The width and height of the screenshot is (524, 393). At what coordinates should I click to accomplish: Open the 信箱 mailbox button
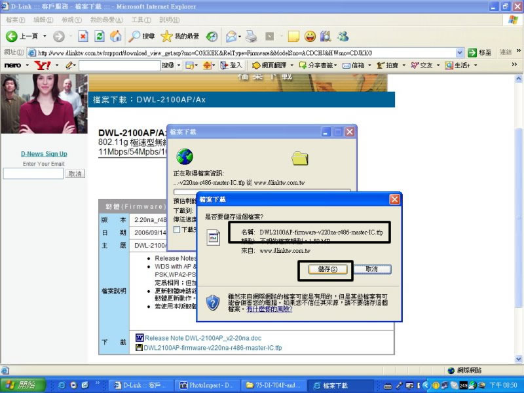click(353, 65)
